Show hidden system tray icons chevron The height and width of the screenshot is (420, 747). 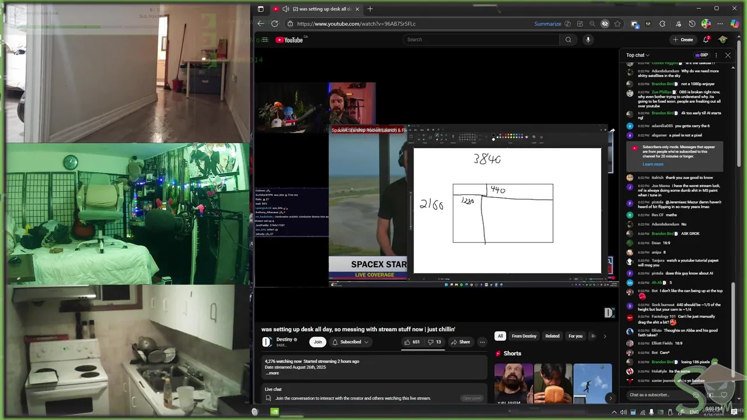614,412
